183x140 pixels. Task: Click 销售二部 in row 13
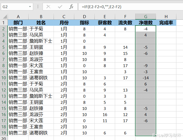(18, 96)
